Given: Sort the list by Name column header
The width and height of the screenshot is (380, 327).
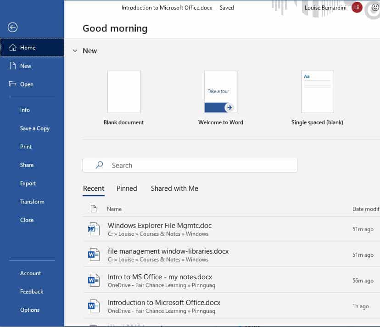Looking at the screenshot, I should [114, 209].
